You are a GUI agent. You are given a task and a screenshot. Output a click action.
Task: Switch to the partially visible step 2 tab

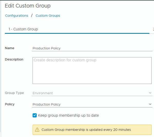tap(153, 29)
